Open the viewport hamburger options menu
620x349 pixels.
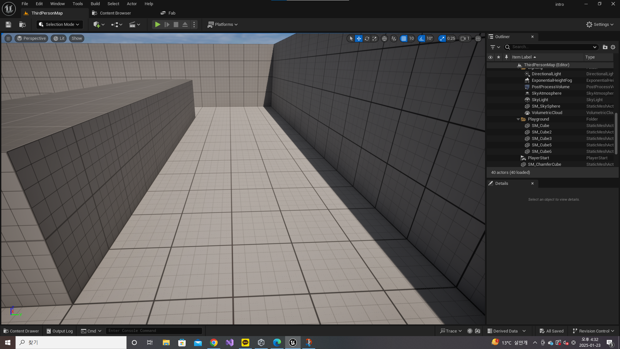click(8, 38)
